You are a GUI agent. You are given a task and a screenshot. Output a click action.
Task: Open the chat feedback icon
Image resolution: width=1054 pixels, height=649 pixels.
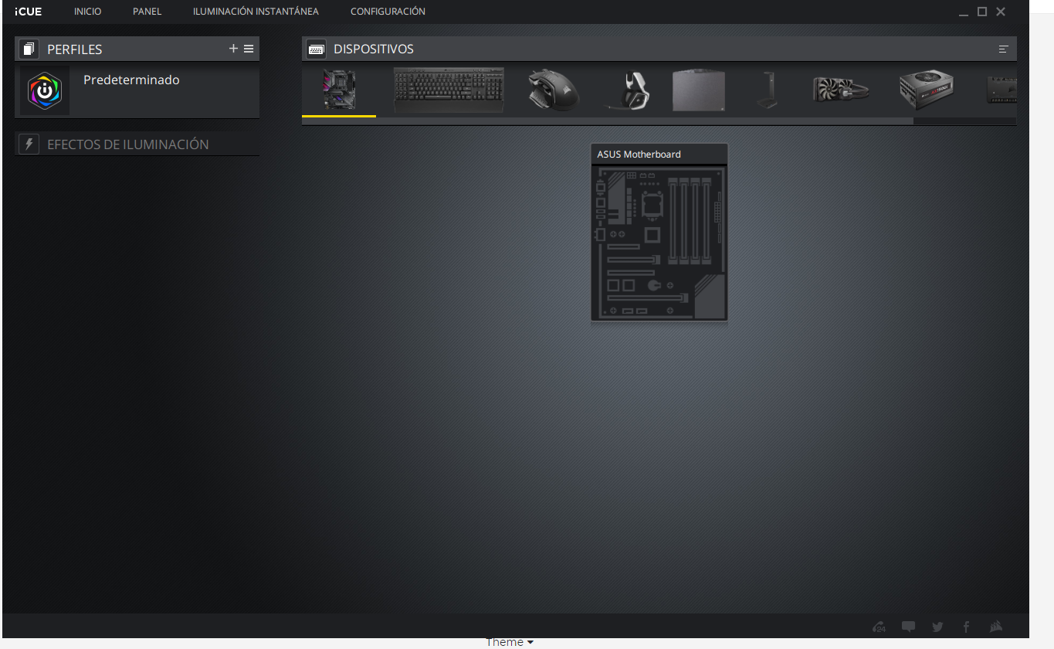(909, 627)
